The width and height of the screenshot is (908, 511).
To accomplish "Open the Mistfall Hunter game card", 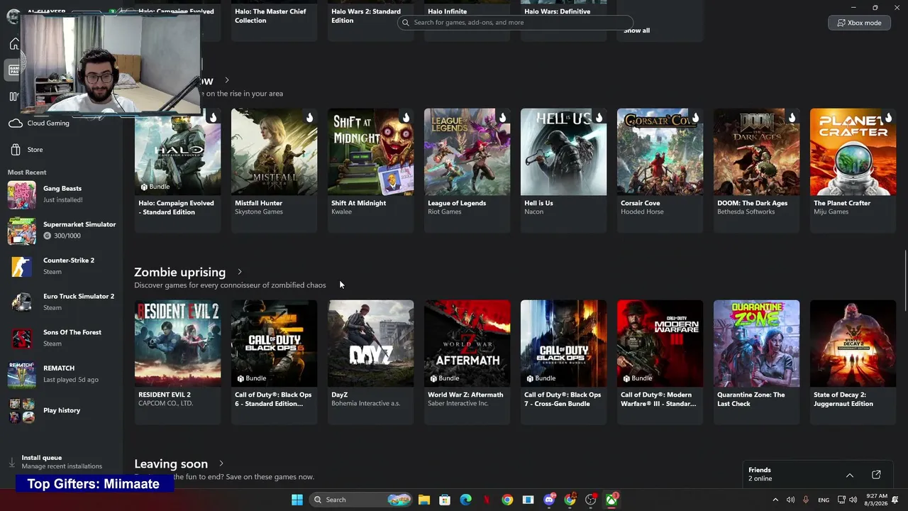I will point(274,170).
